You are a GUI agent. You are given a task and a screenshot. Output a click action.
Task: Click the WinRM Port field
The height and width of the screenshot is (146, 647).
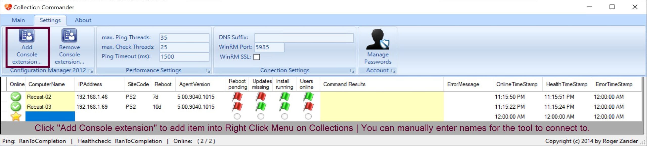(269, 47)
